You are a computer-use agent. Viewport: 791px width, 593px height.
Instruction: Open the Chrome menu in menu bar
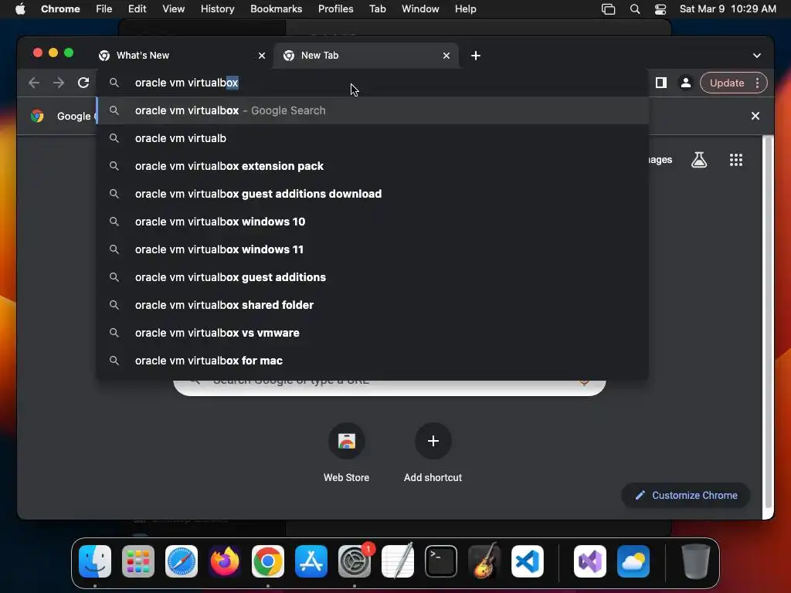(60, 9)
